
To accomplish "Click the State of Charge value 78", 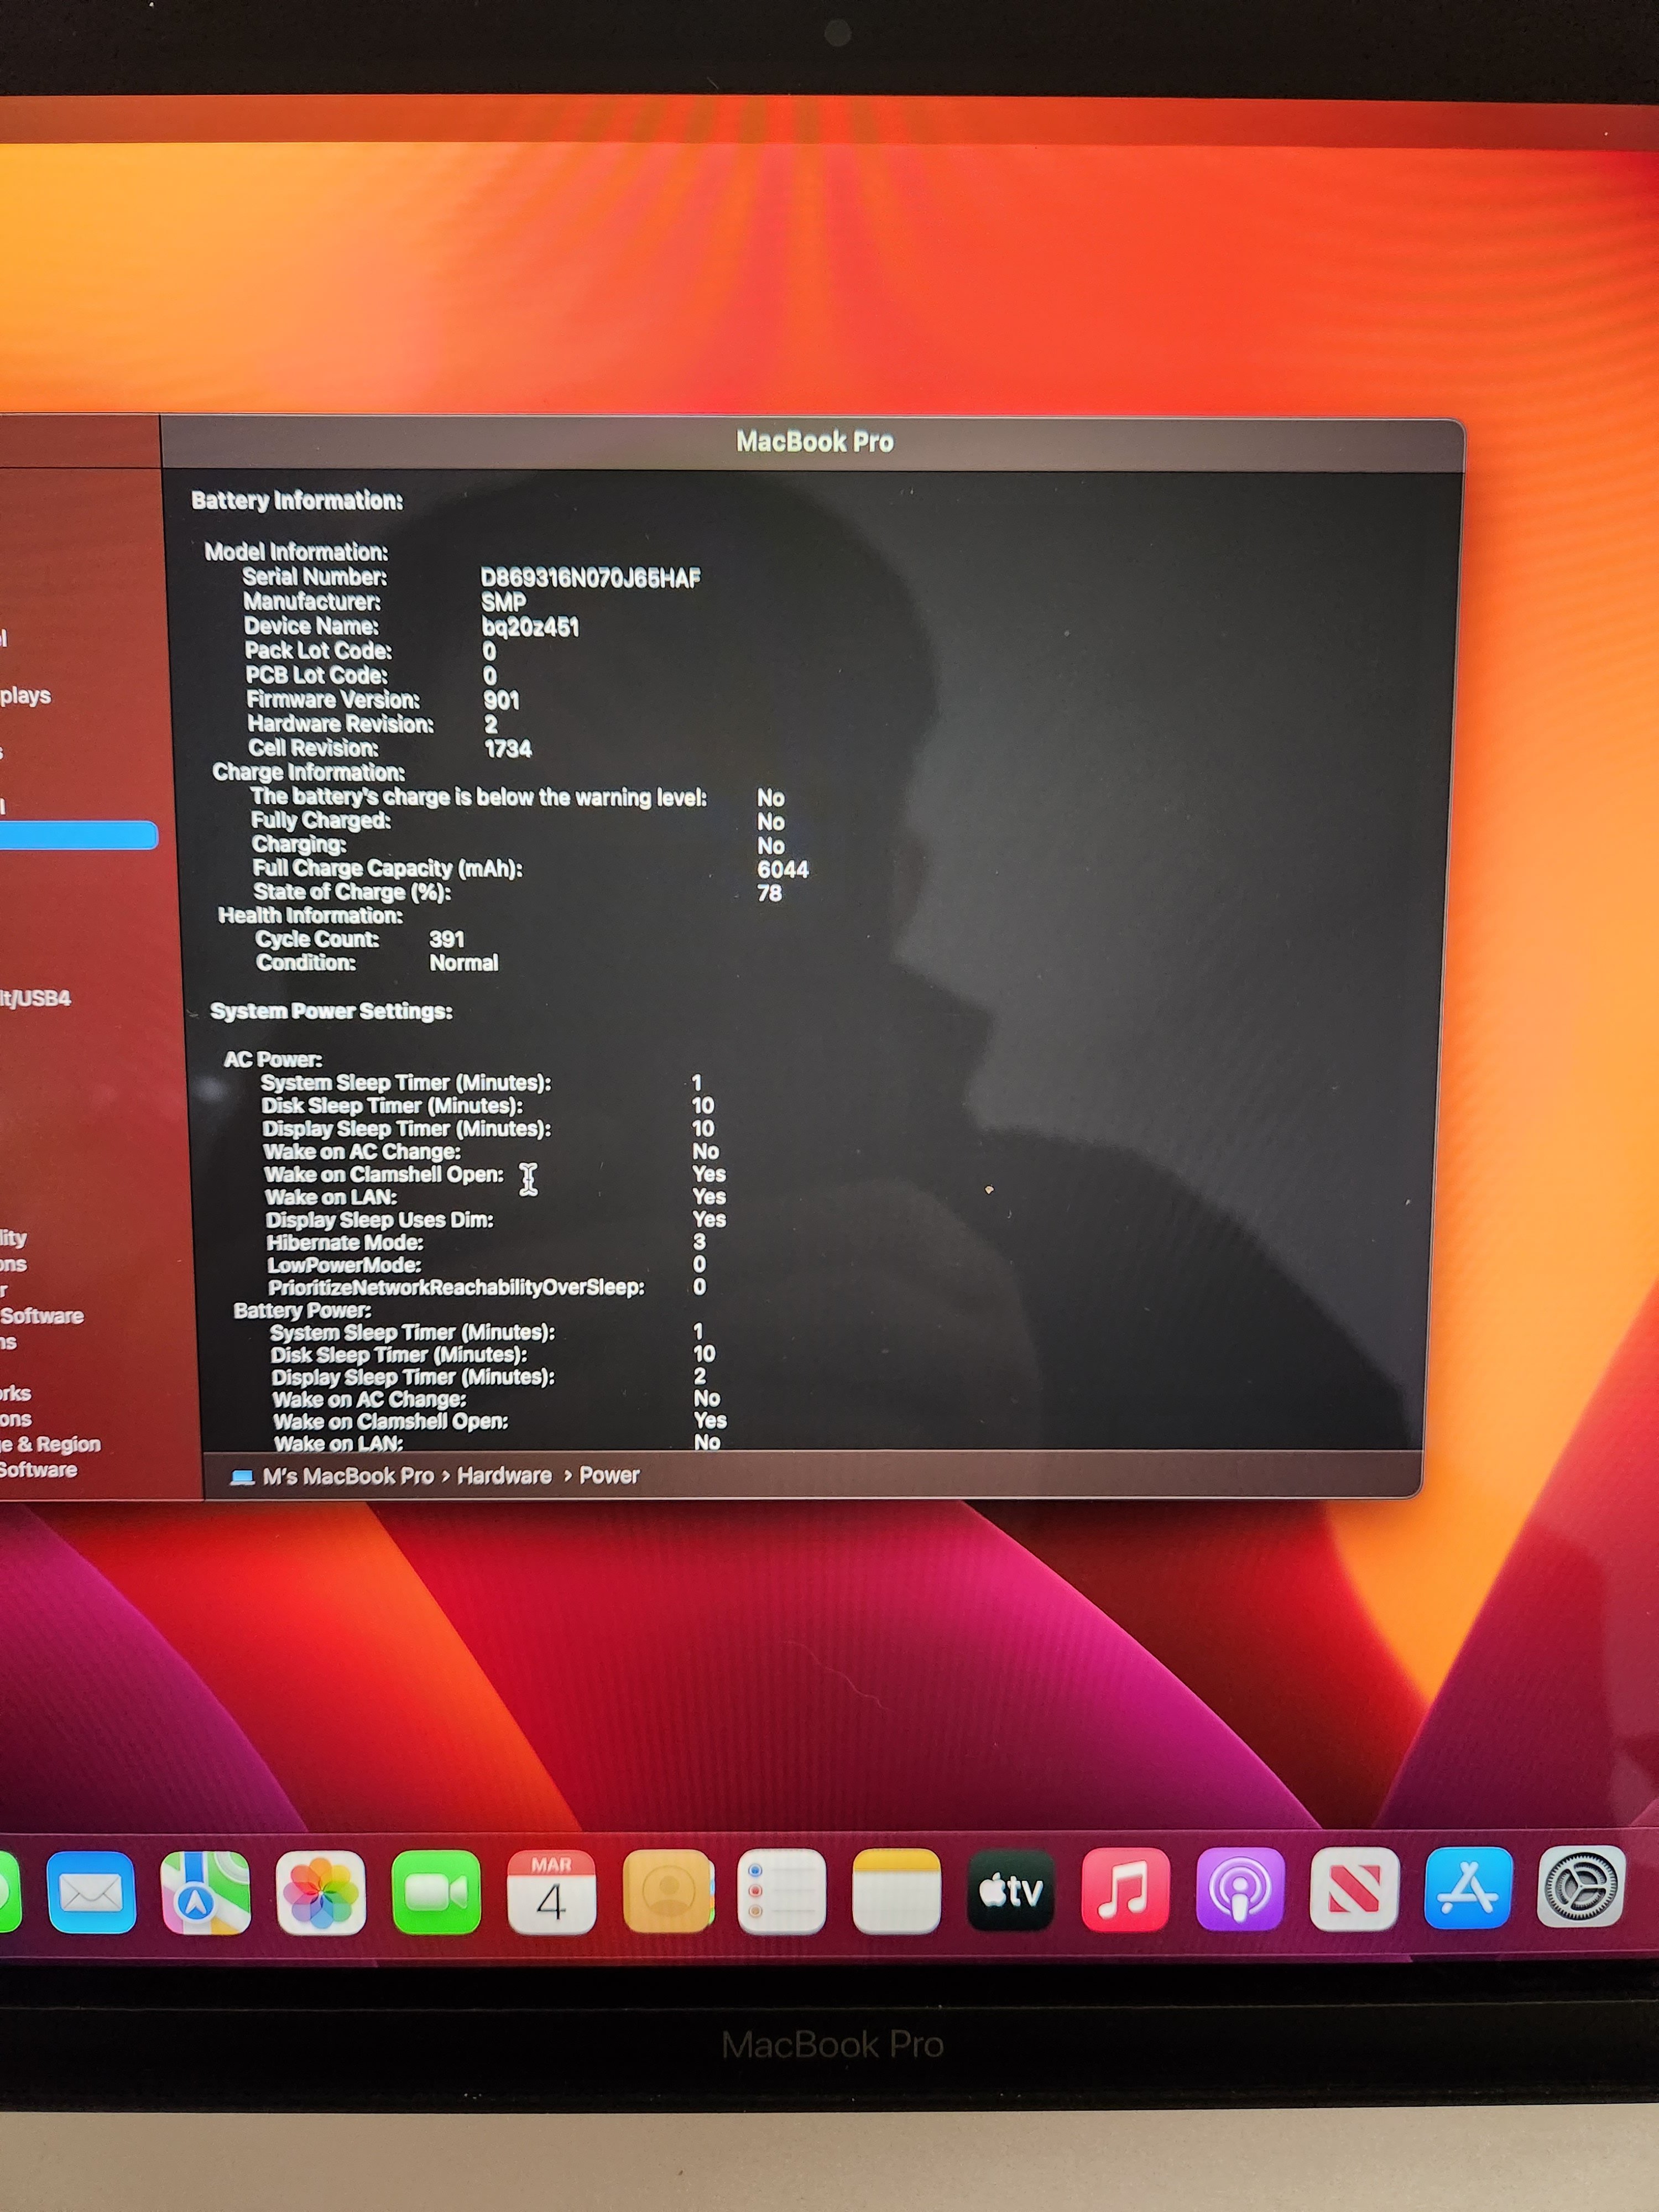I will coord(769,893).
